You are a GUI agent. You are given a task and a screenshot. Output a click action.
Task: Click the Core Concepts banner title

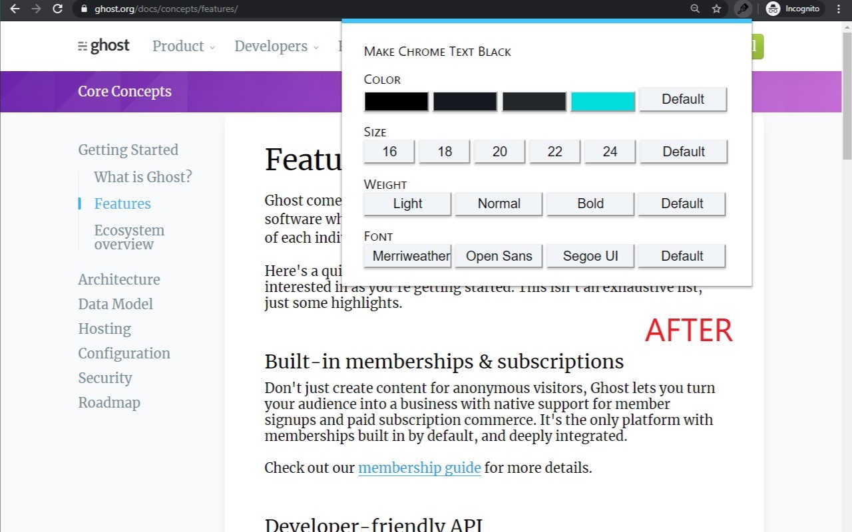(x=124, y=92)
